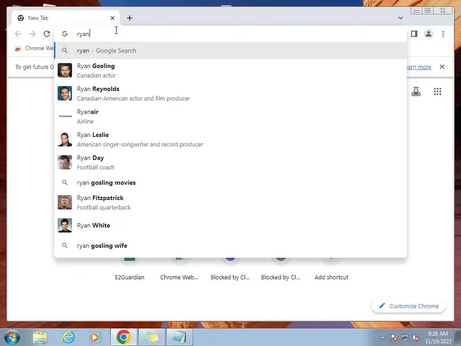Select the Ryan Leslie suggestion

(x=230, y=139)
